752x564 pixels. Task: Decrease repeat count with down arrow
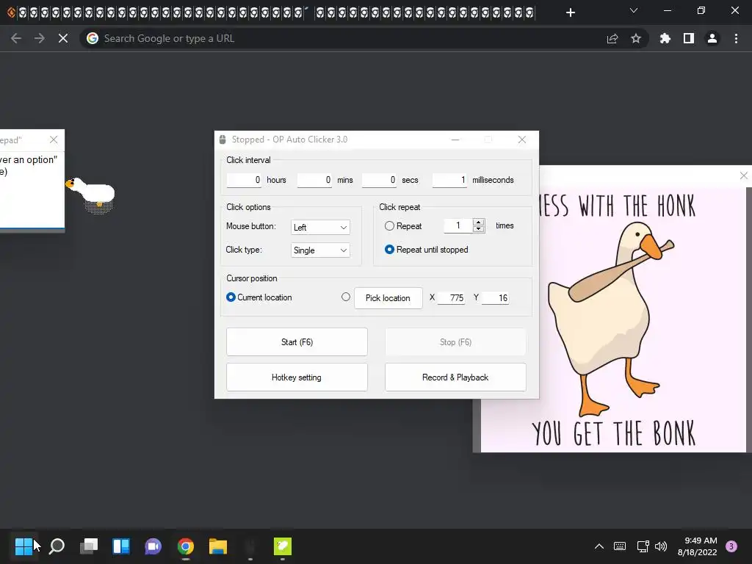point(479,229)
